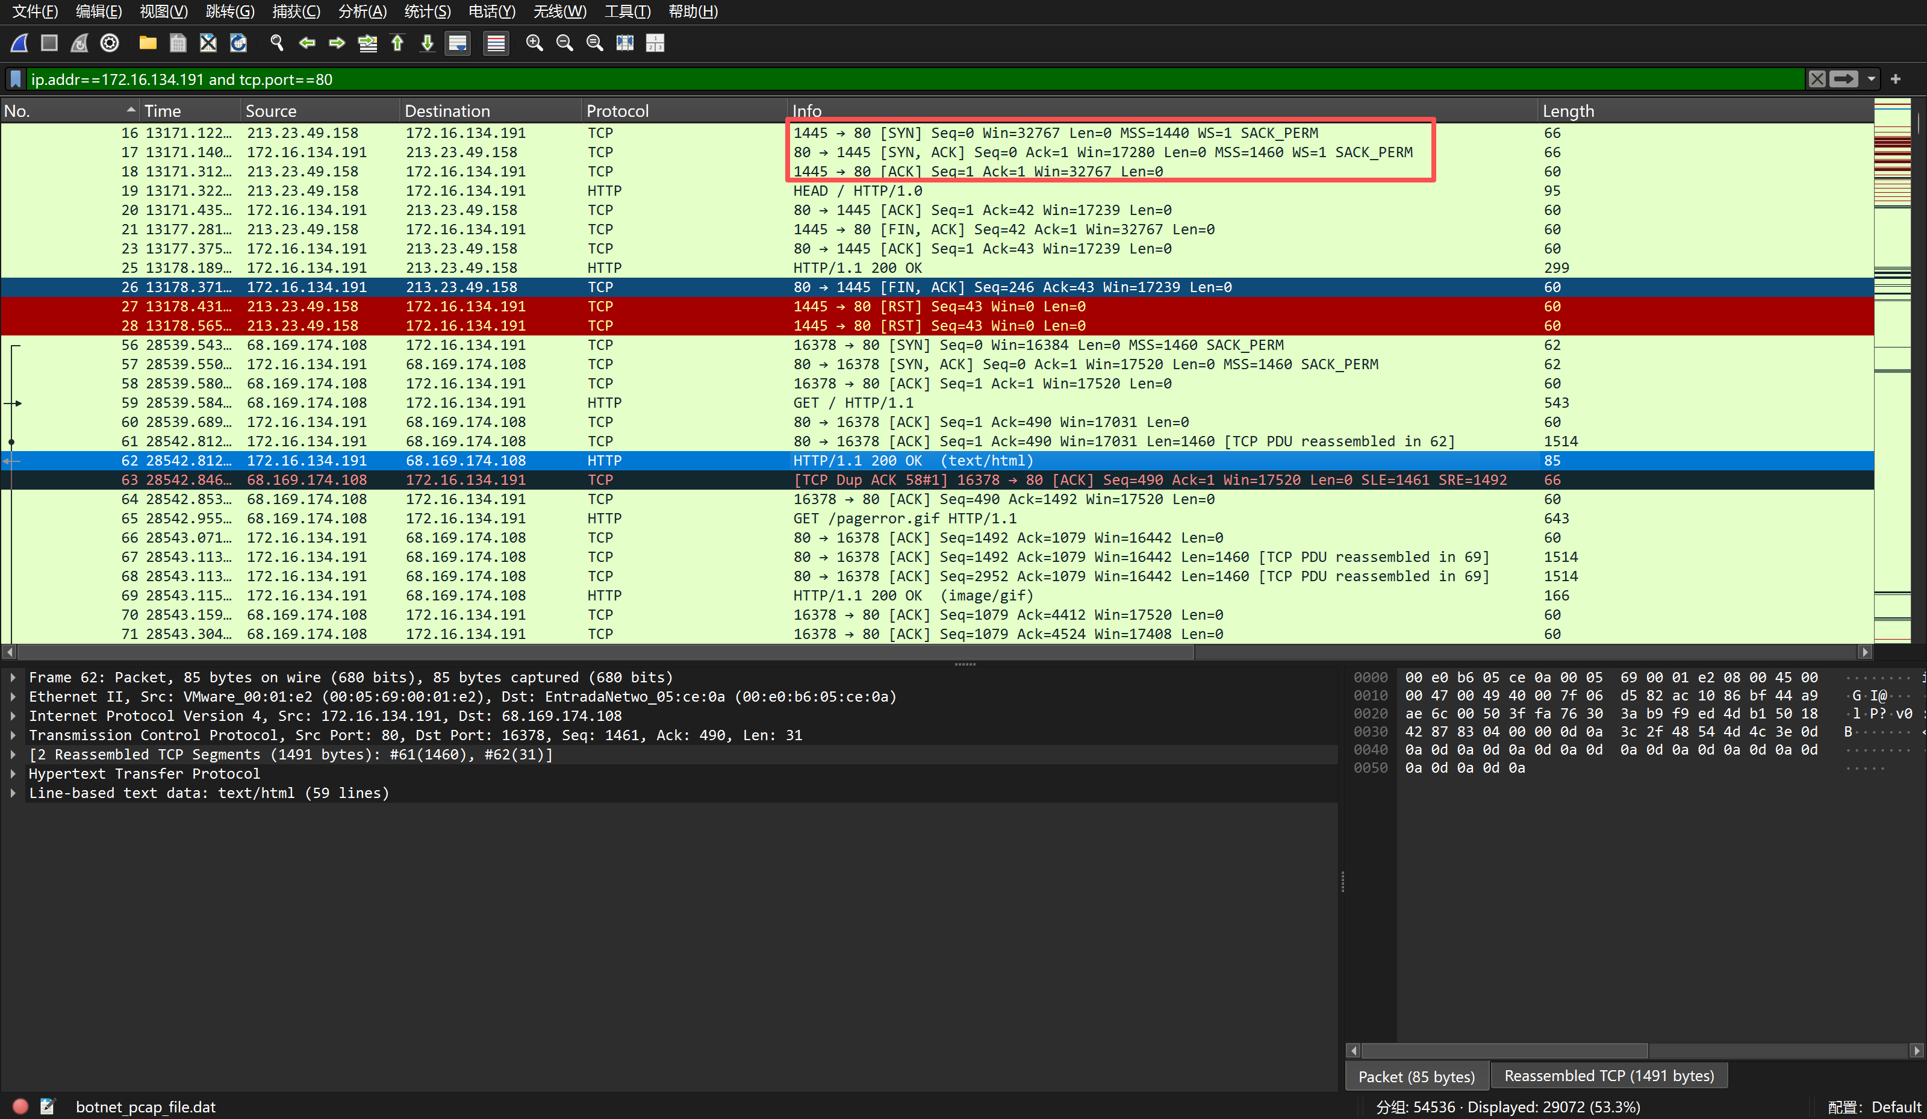This screenshot has width=1927, height=1119.
Task: Click the Find packet magnifier icon
Action: pyautogui.click(x=277, y=43)
